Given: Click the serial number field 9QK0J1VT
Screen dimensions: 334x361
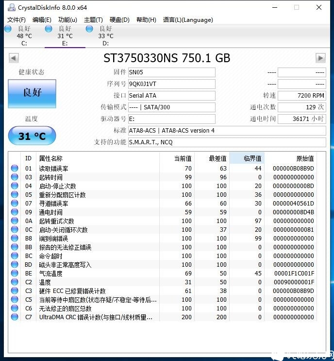Looking at the screenshot, I should (x=171, y=84).
